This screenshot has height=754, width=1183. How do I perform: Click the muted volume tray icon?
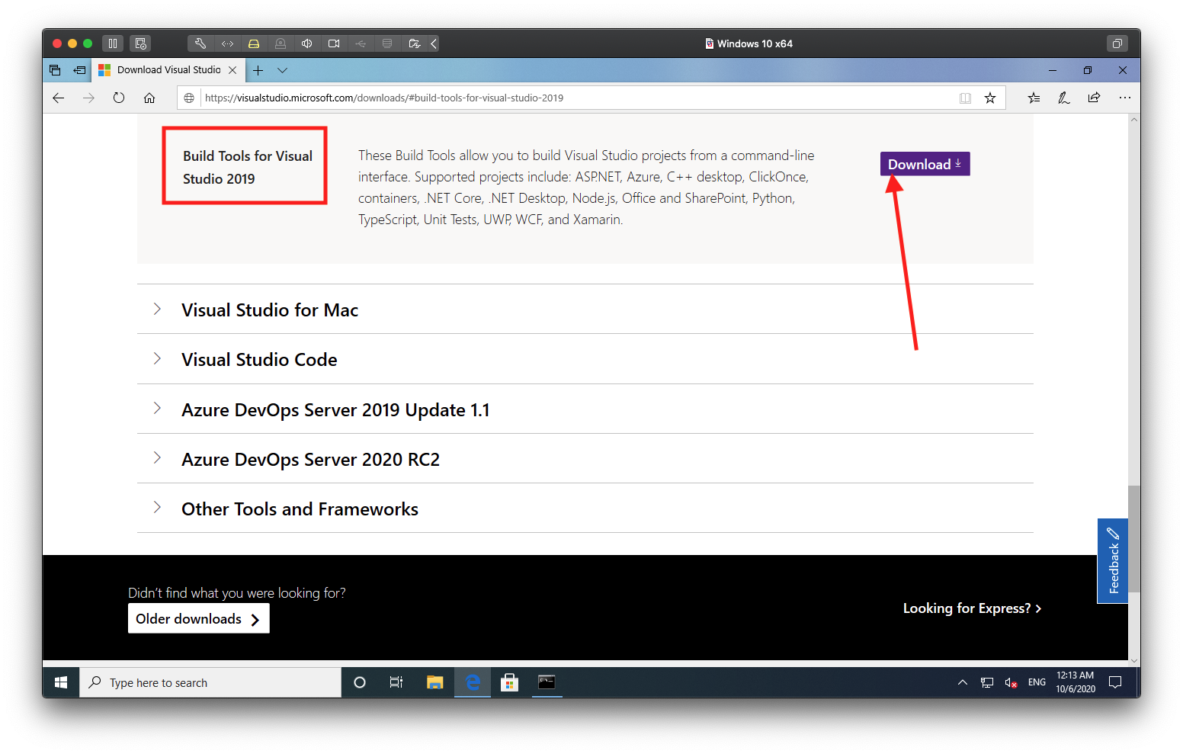click(1011, 682)
